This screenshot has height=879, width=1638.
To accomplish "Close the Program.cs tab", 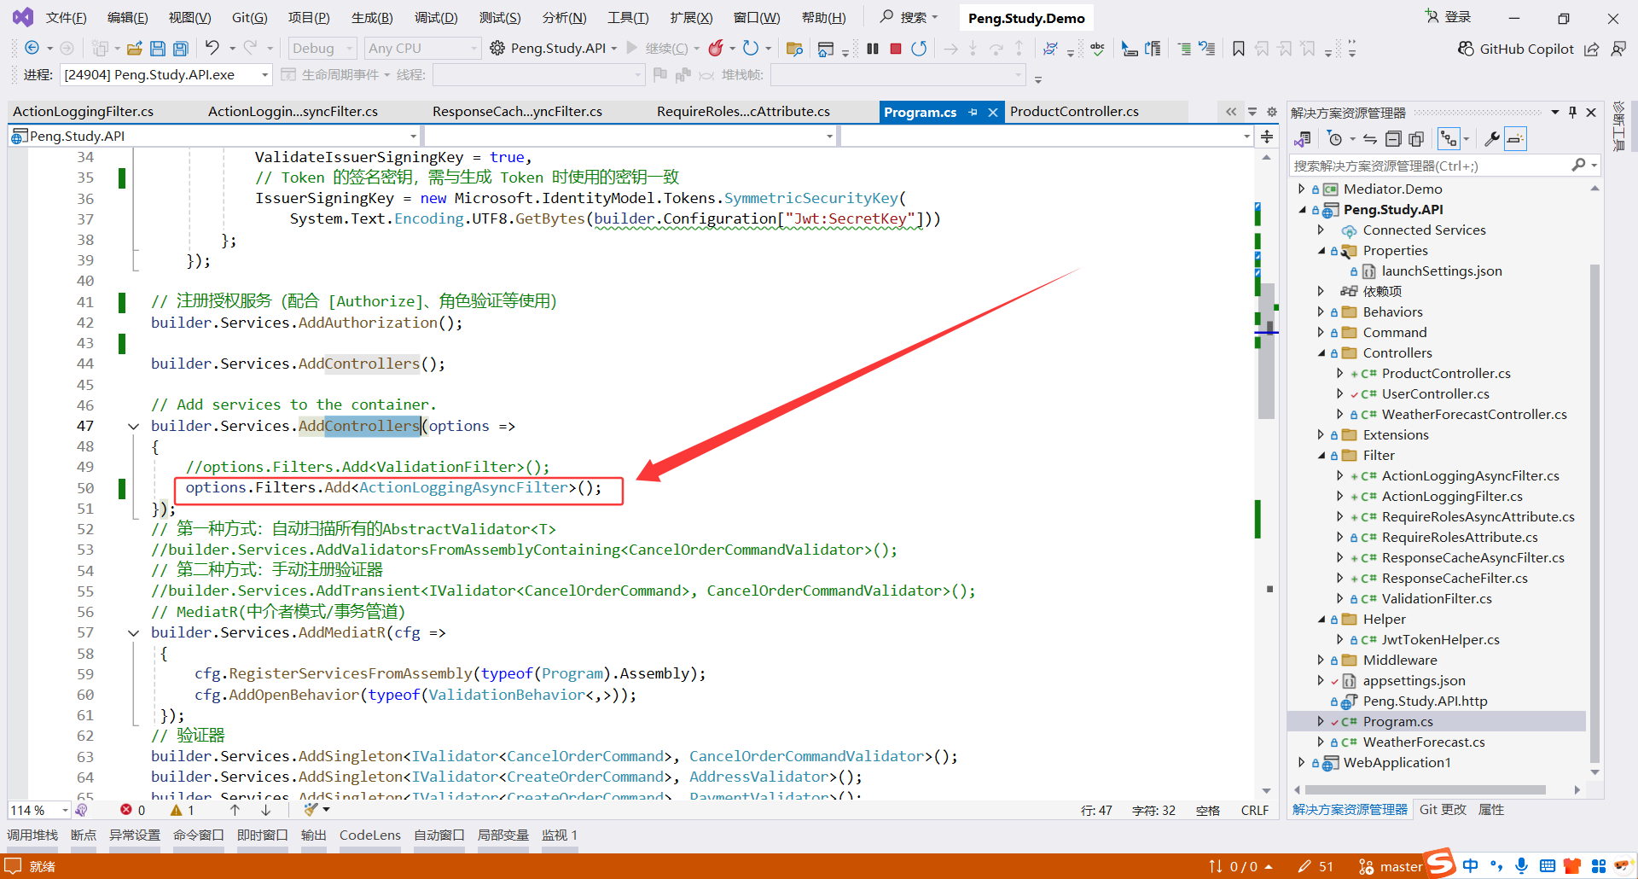I will (x=993, y=112).
